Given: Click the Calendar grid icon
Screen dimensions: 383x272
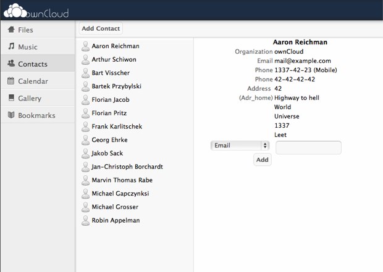Looking at the screenshot, I should 11,81.
